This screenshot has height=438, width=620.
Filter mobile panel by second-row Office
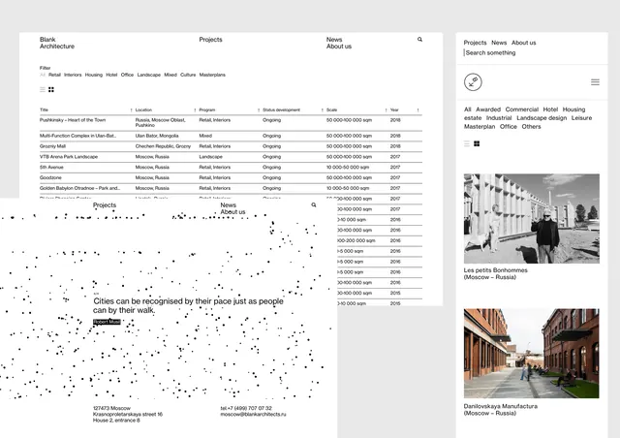pyautogui.click(x=508, y=127)
